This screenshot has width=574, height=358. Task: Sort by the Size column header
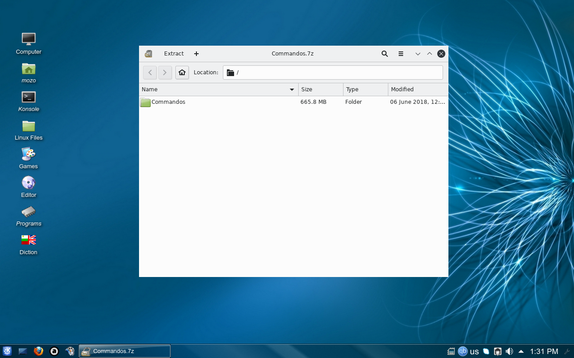[x=321, y=89]
